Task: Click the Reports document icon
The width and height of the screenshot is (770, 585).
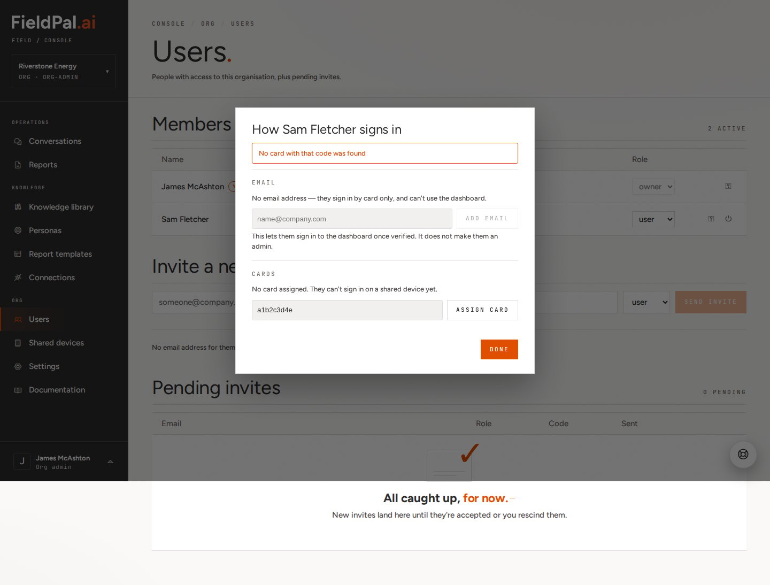Action: tap(18, 165)
